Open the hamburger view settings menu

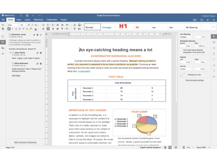pyautogui.click(x=214, y=20)
